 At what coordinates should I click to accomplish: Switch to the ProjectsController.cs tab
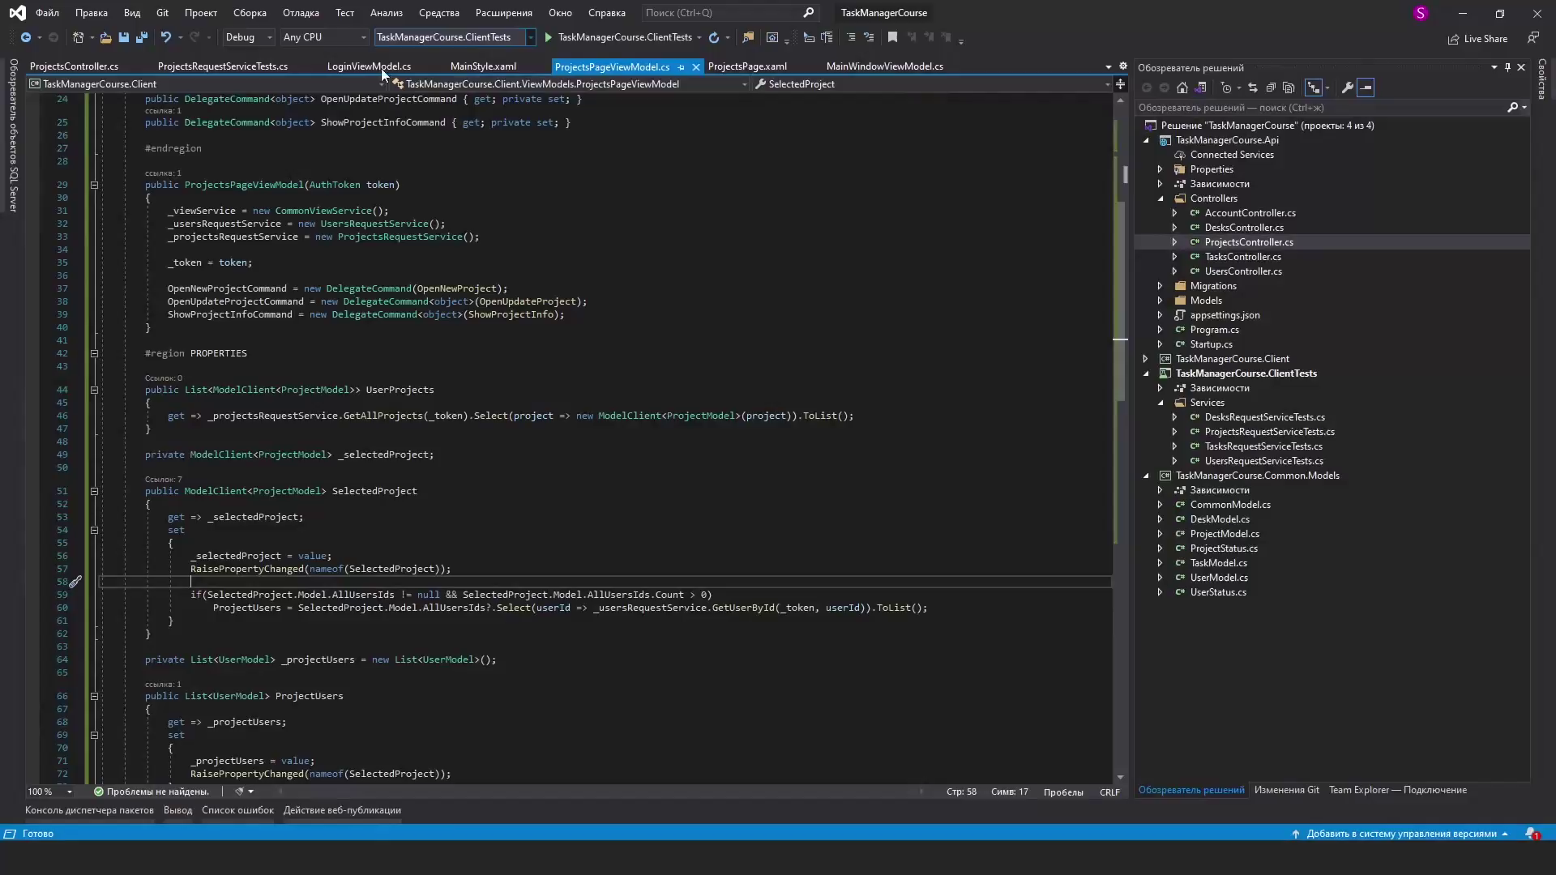click(74, 66)
